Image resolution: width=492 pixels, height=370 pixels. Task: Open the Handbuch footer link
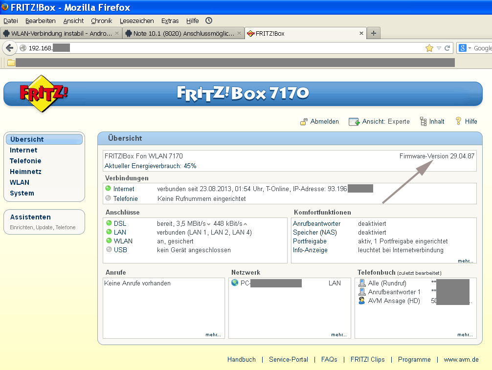click(241, 360)
